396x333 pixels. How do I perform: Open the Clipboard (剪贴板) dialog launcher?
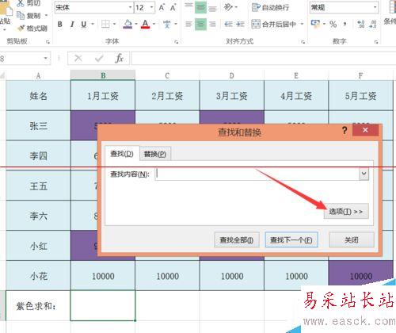(x=48, y=42)
